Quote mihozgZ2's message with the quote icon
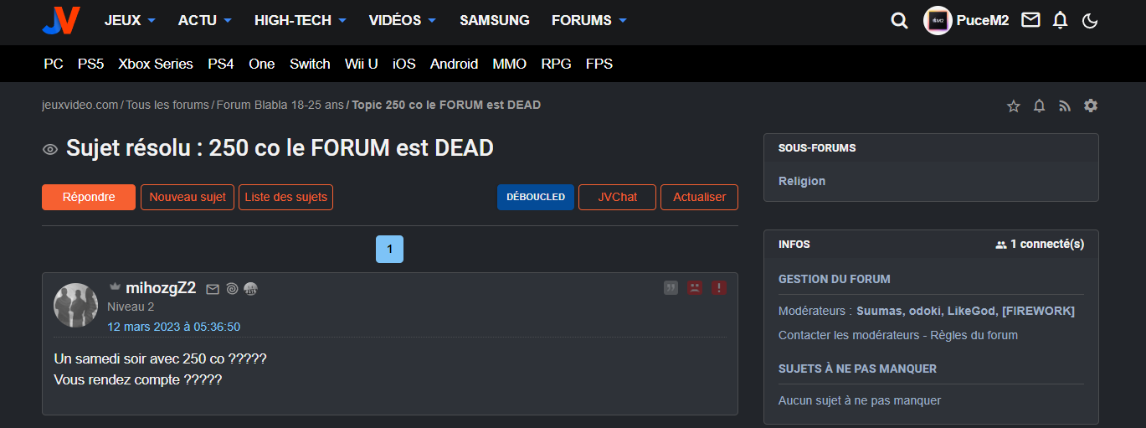Screen dimensions: 1146x428 tap(671, 288)
